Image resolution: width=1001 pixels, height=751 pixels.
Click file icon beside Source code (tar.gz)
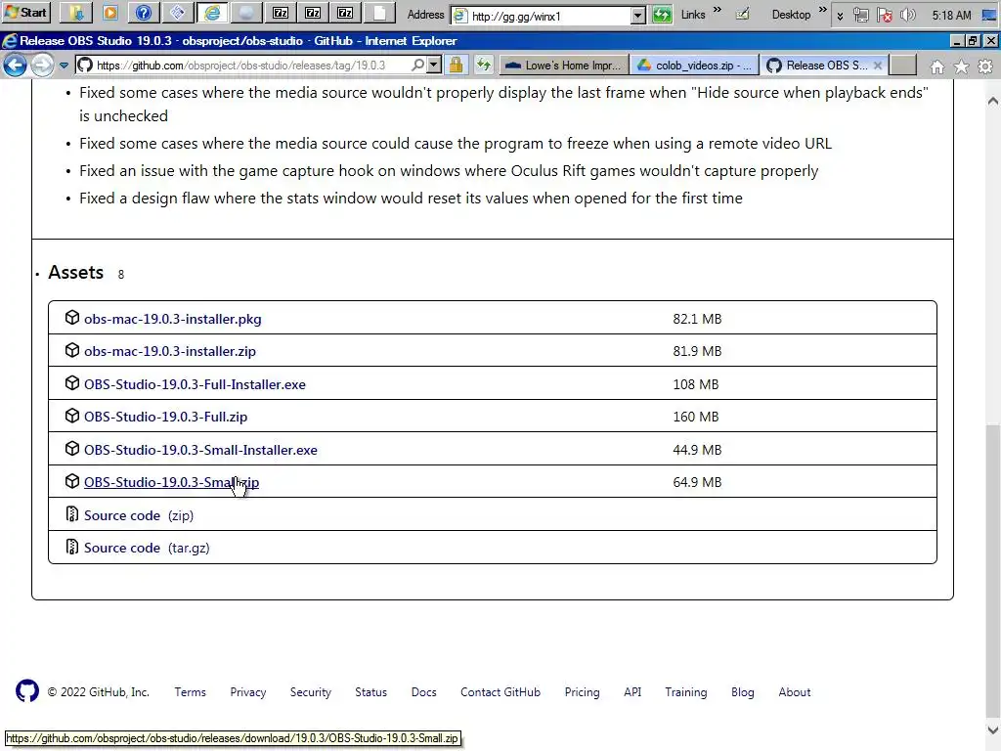(72, 547)
